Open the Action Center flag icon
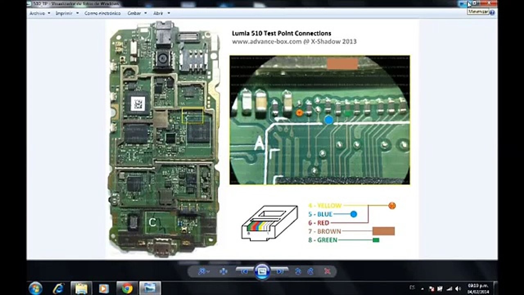The image size is (524, 295). pos(431,288)
